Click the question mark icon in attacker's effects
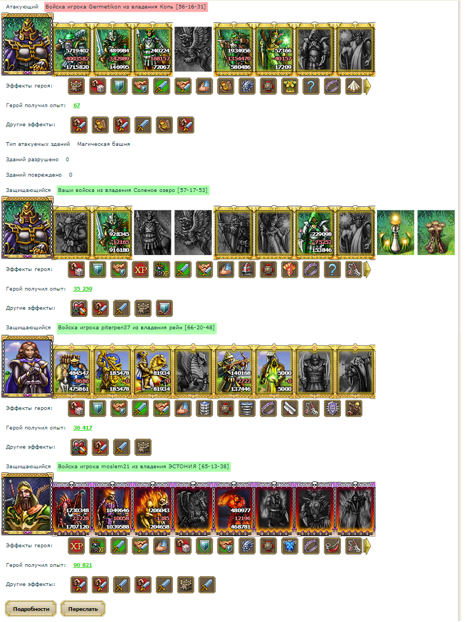 (311, 86)
